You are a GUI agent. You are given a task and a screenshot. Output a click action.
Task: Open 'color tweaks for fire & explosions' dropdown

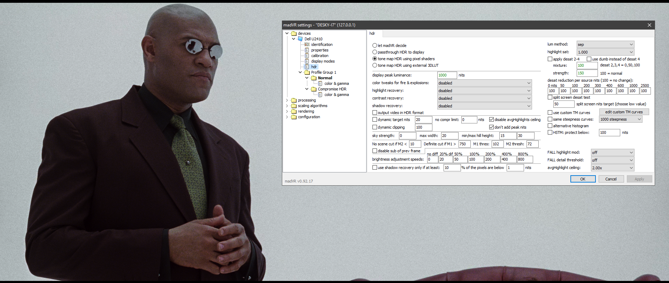pos(485,83)
